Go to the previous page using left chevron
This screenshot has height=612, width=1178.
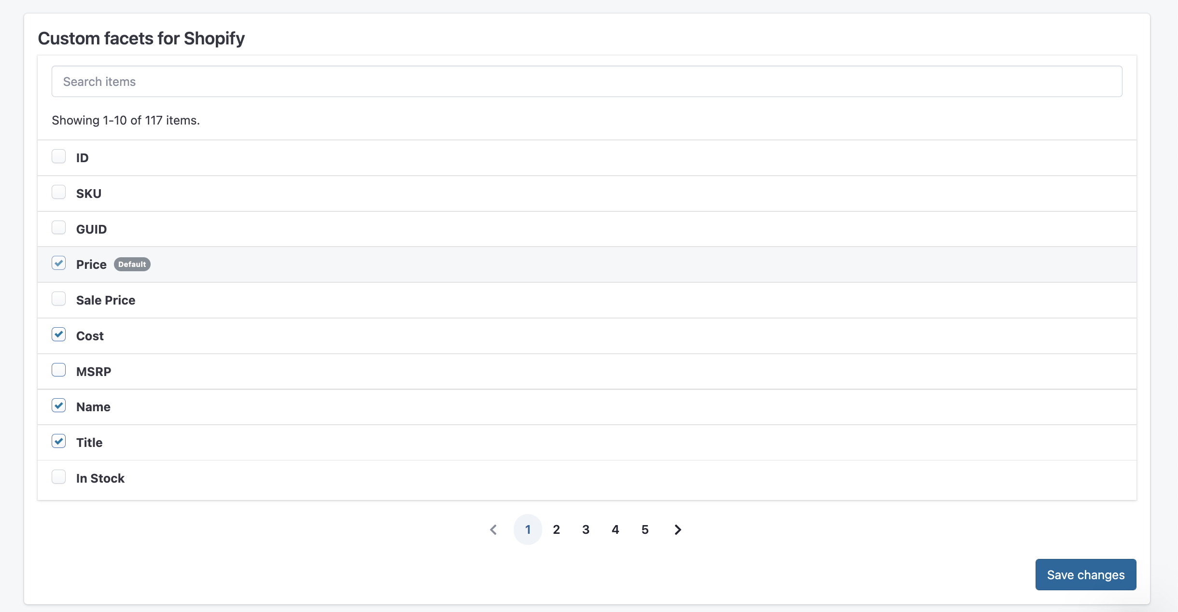pos(493,529)
